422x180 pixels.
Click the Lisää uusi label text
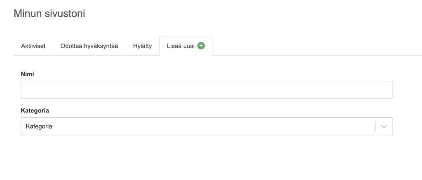tap(180, 46)
